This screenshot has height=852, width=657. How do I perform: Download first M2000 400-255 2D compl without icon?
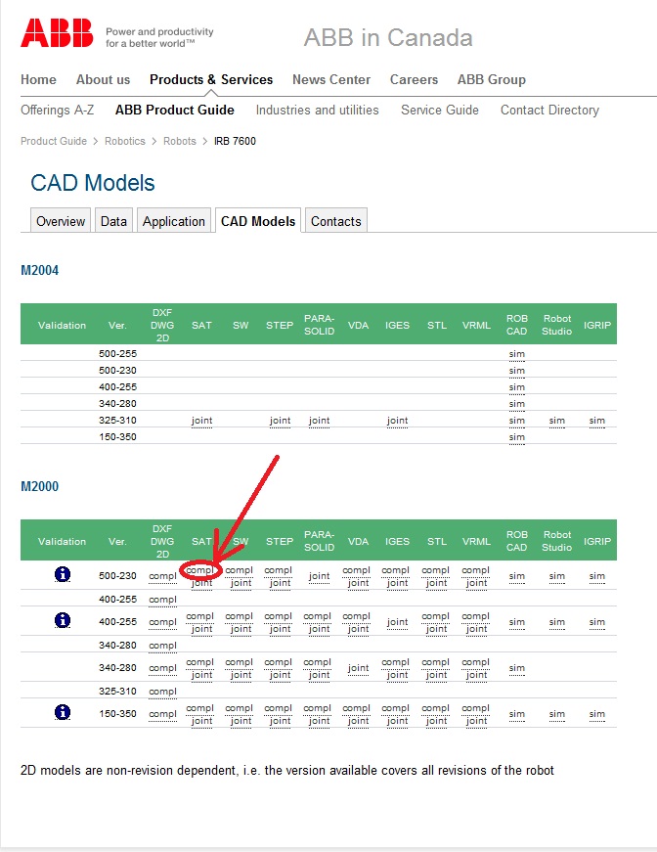tap(163, 600)
